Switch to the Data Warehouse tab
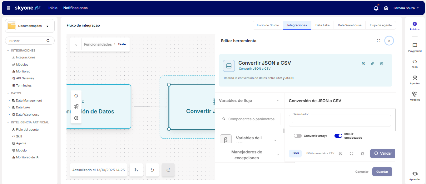This screenshot has width=426, height=184. tap(349, 25)
